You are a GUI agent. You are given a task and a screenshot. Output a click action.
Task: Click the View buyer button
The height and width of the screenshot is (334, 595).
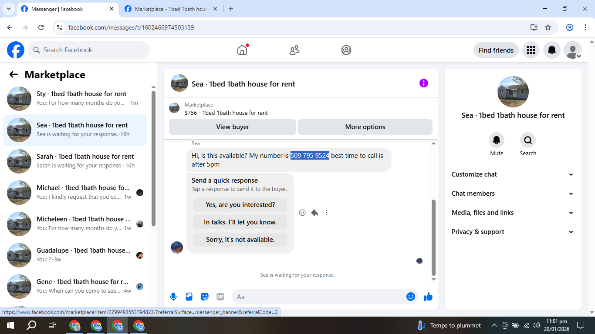tap(233, 127)
